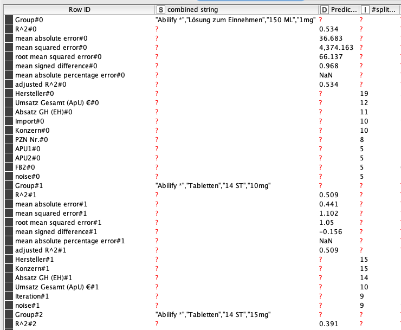Click the color square beside Iteration#1
The image size is (401, 330).
click(9, 296)
